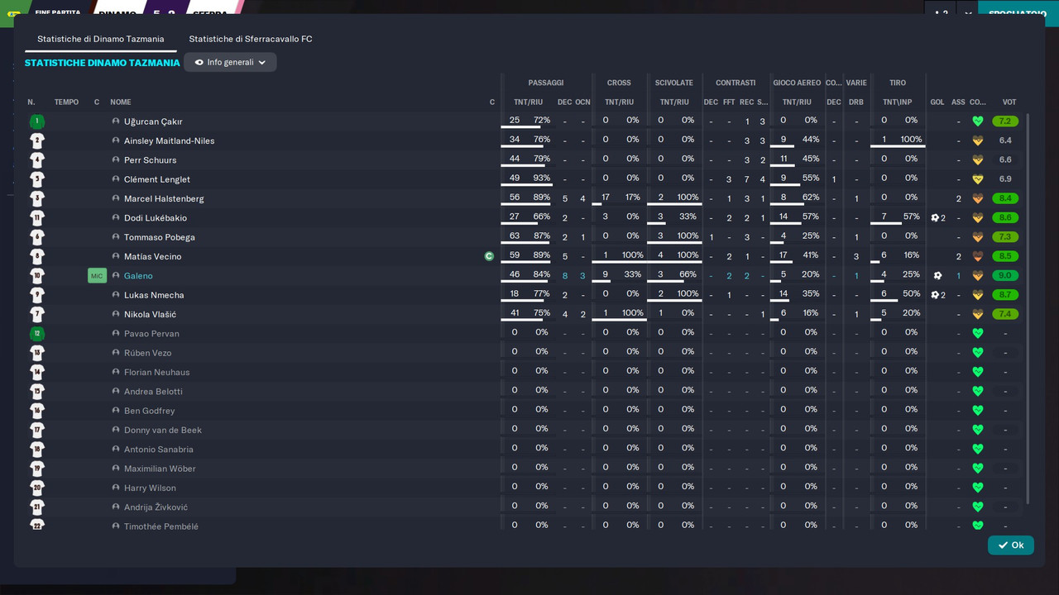Image resolution: width=1059 pixels, height=595 pixels.
Task: Sort the table by the VOT column header
Action: click(x=1009, y=102)
